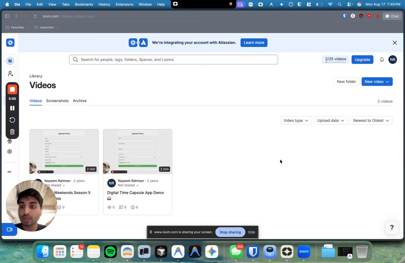Click the loom.com address bar
Screen dimensions: 405x263
pyautogui.click(x=69, y=16)
